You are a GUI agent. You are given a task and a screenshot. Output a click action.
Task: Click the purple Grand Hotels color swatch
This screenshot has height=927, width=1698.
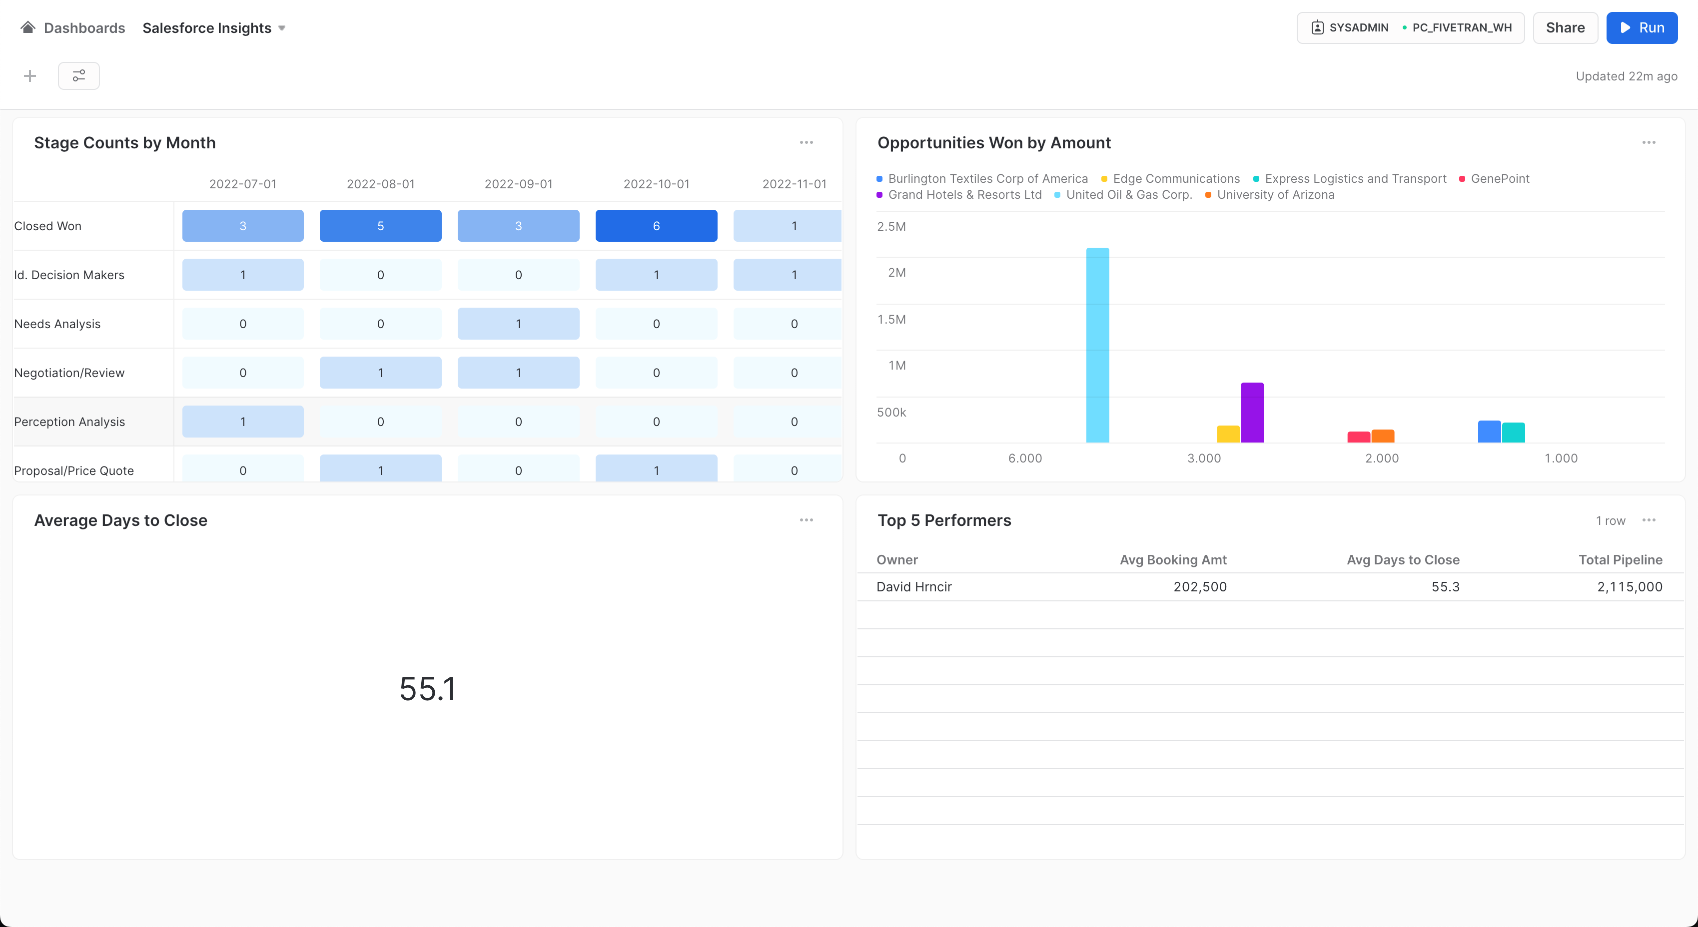coord(879,195)
